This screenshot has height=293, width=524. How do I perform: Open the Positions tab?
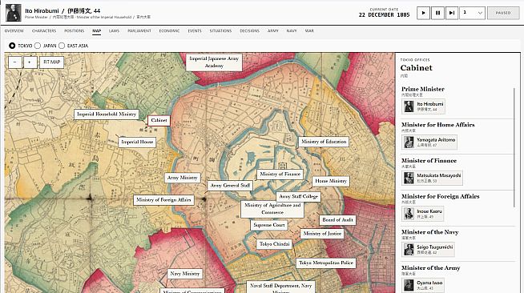(x=75, y=30)
